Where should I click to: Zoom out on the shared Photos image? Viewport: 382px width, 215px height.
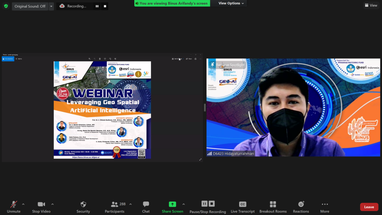[x=95, y=59]
